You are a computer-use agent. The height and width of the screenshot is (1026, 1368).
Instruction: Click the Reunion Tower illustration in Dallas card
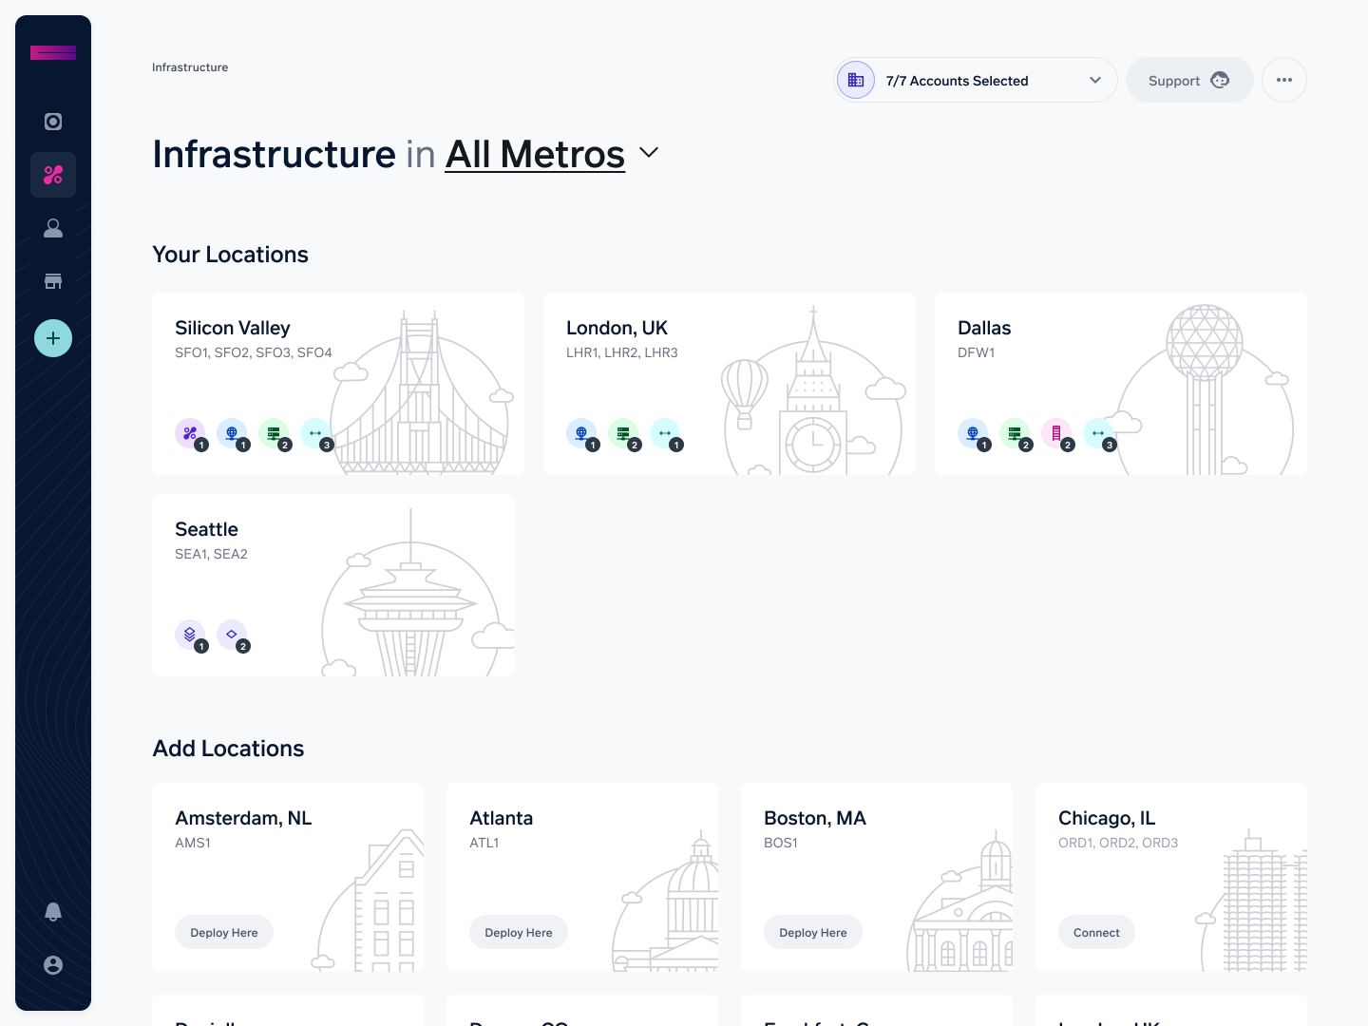click(x=1205, y=389)
